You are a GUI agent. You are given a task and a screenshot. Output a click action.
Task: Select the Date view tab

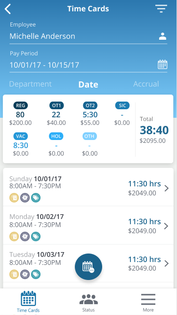pos(88,85)
